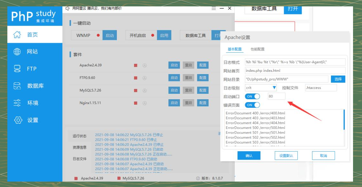Start Apache2.4.39 service
The image size is (362, 187).
click(x=174, y=65)
